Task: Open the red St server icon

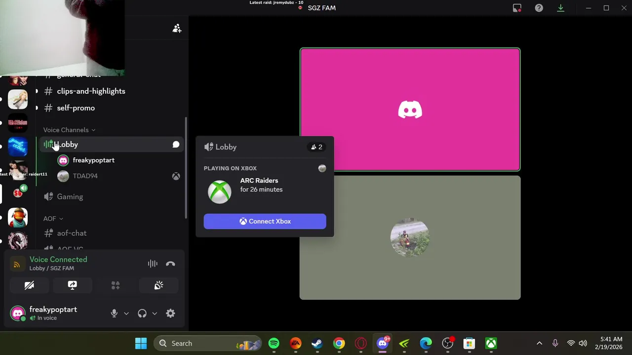Action: click(x=18, y=193)
